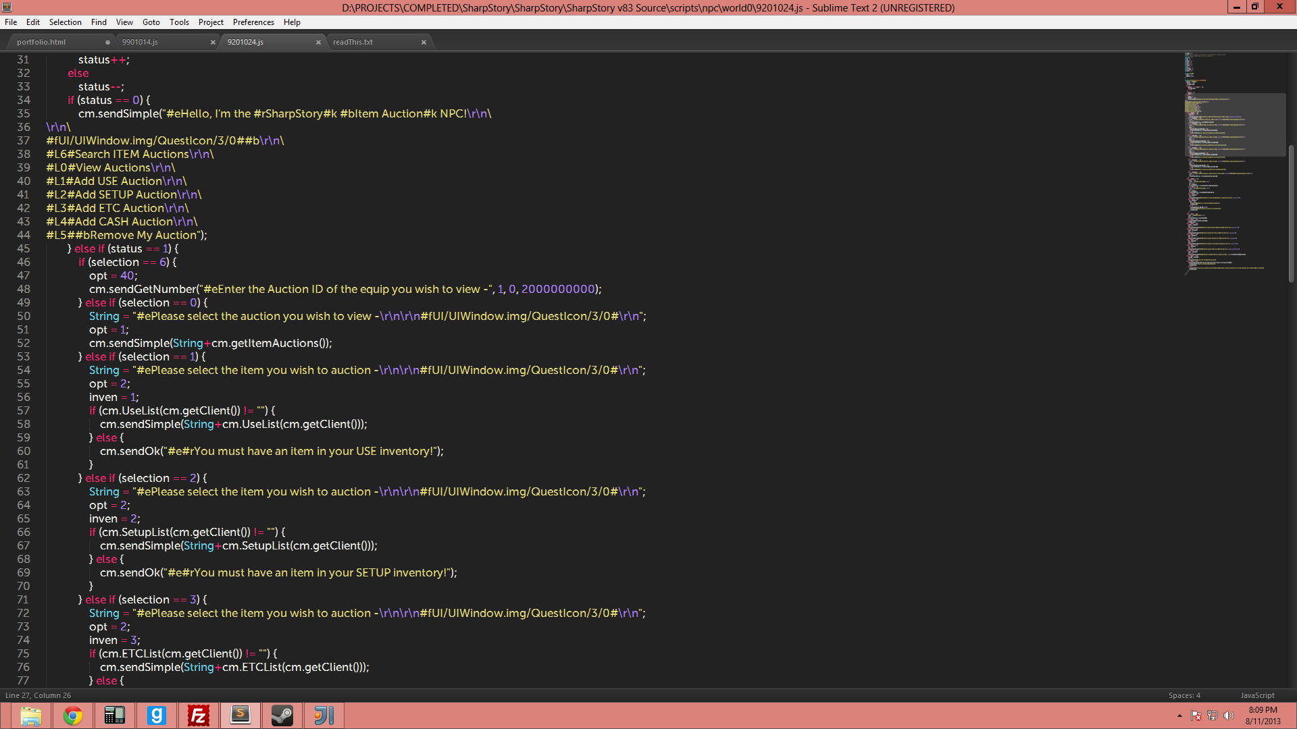Open the JavaScript syntax selector
The image size is (1297, 729).
pos(1257,695)
